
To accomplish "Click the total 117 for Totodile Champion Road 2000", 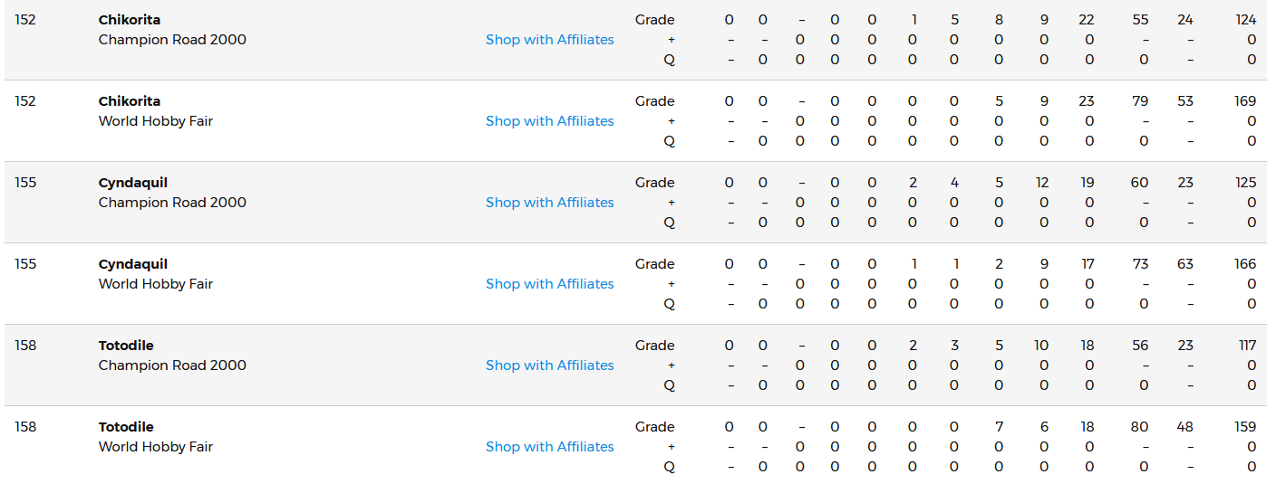I will 1248,346.
